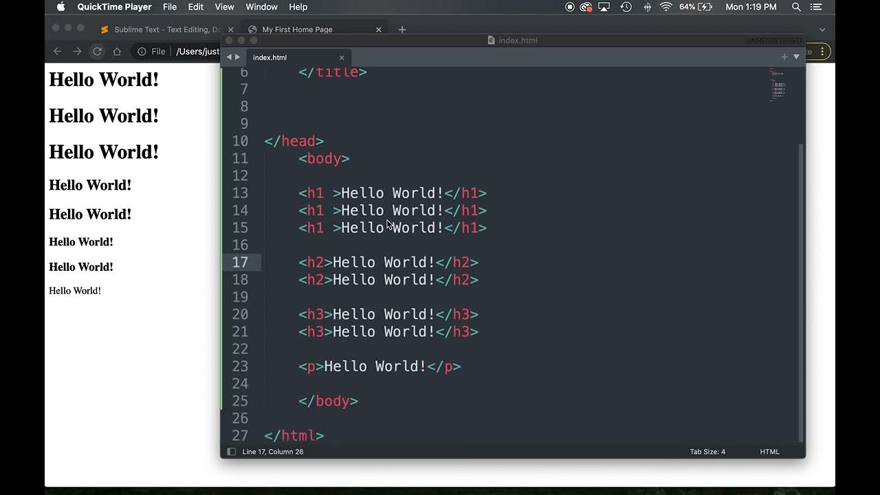Click line number 27 in gutter
This screenshot has width=880, height=495.
(x=240, y=436)
